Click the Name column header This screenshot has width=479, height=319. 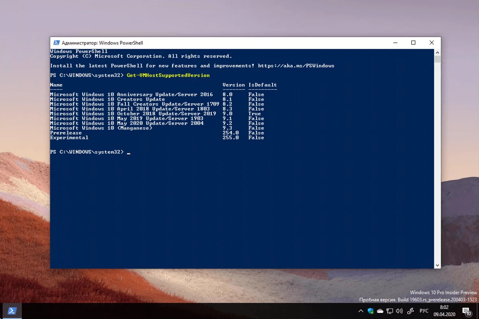tap(56, 85)
